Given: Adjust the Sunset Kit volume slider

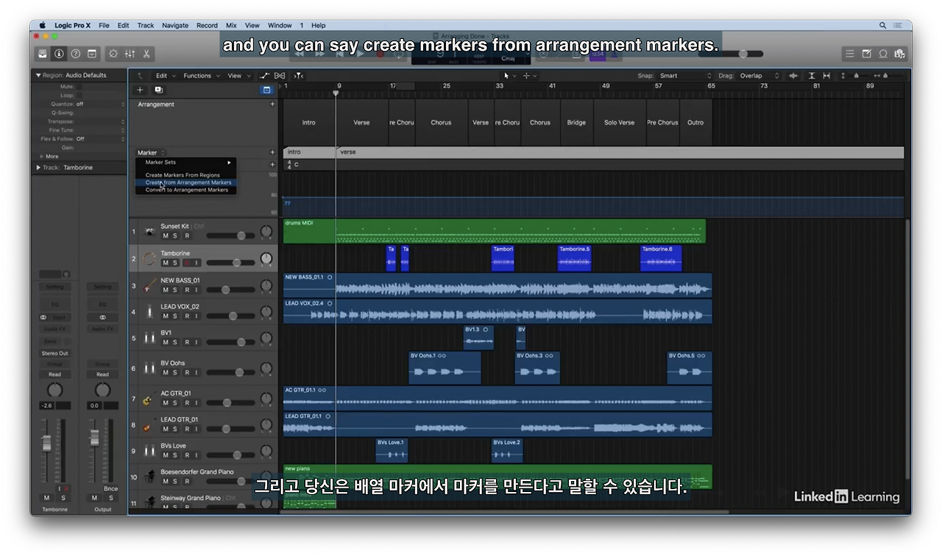Looking at the screenshot, I should tap(230, 235).
